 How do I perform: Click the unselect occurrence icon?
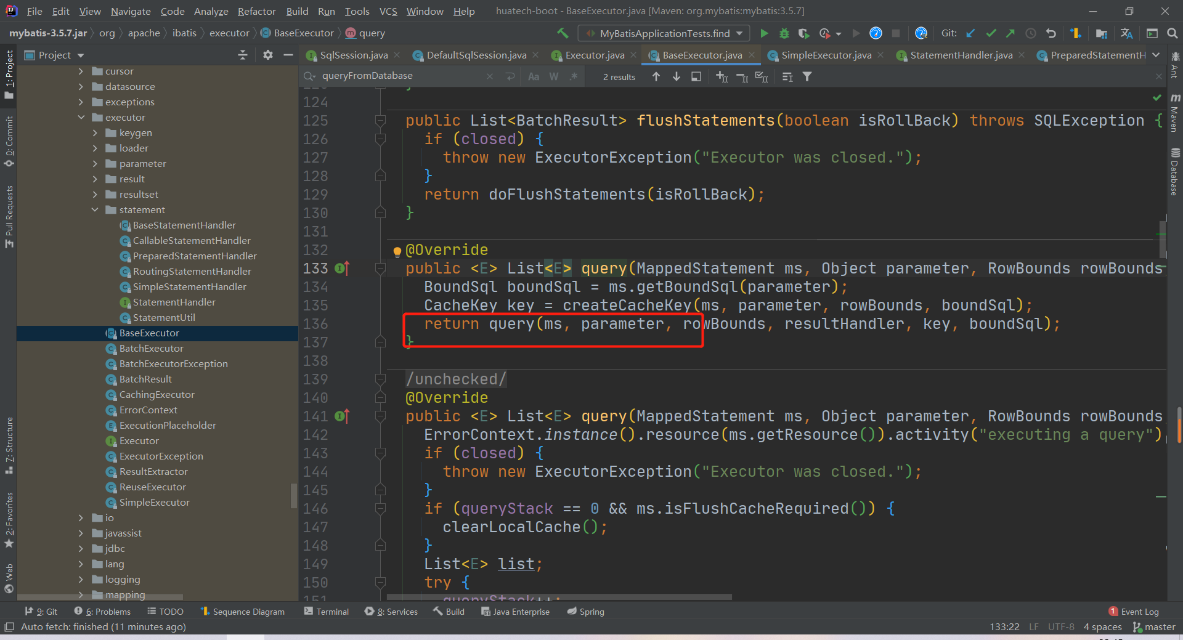click(742, 76)
